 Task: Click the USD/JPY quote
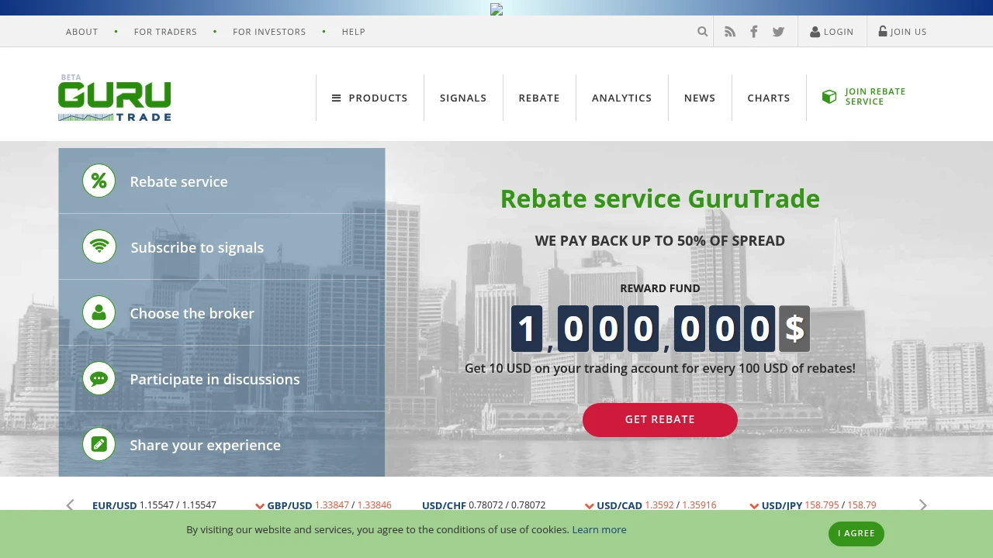[813, 505]
